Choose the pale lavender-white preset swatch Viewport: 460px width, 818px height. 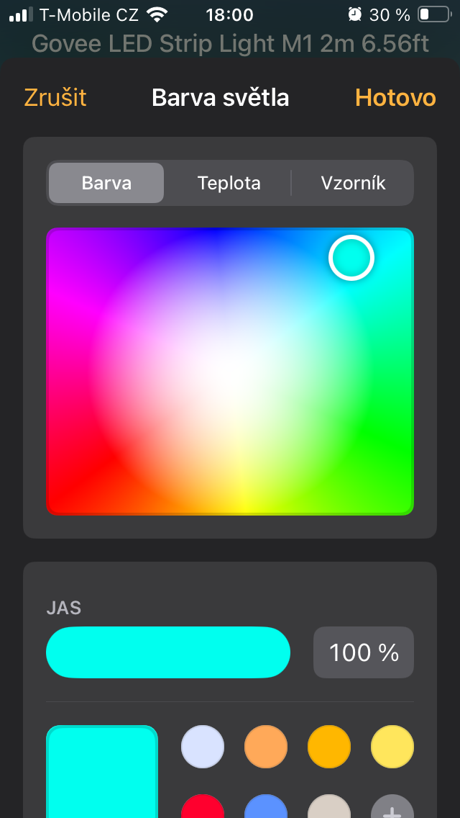[x=203, y=747]
